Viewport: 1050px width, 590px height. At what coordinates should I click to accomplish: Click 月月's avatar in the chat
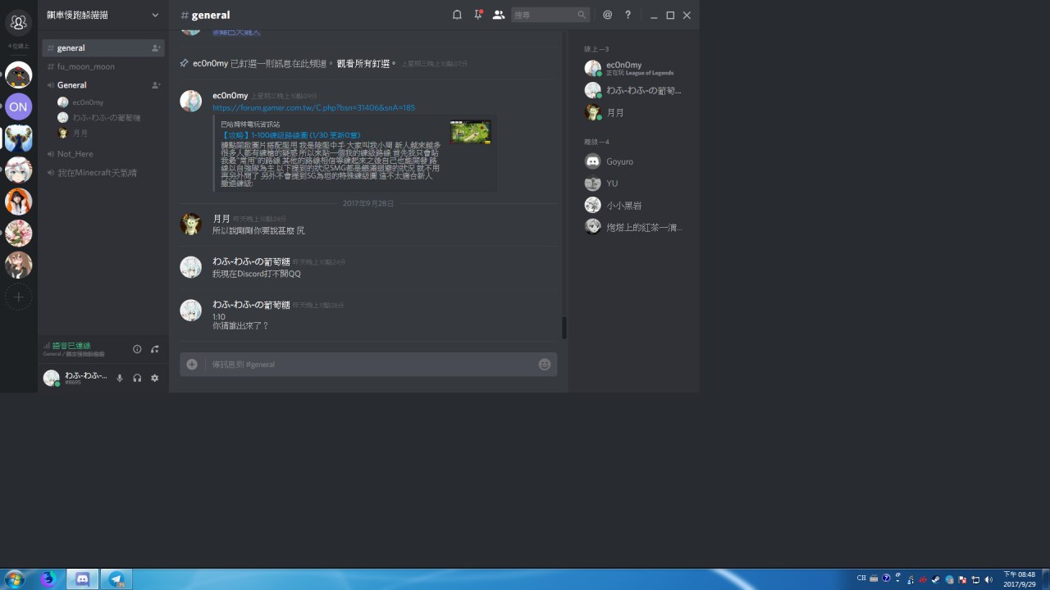point(191,224)
